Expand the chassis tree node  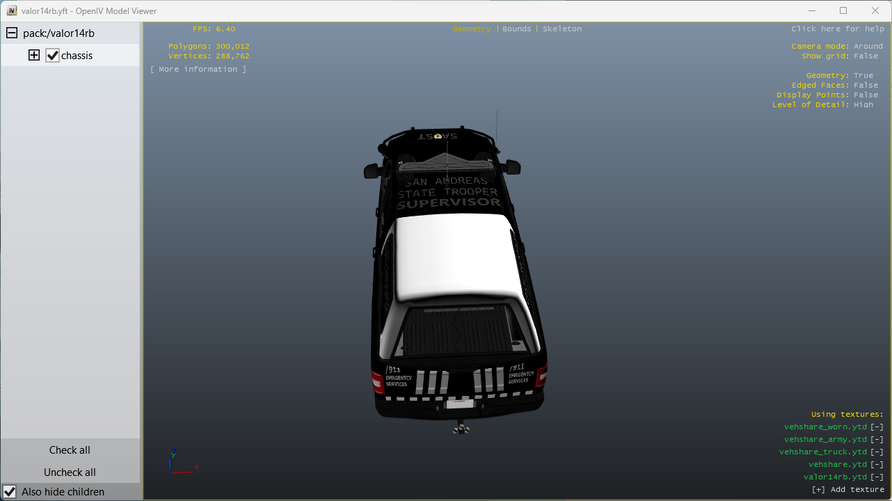[34, 56]
